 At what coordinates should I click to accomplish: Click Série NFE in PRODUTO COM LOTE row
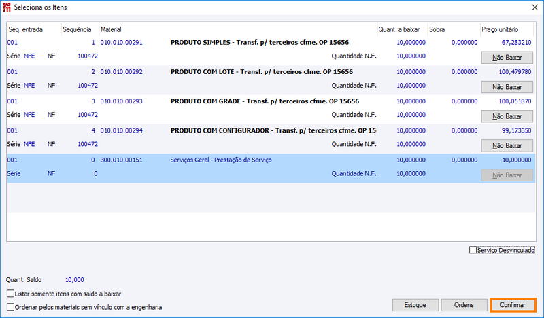tap(29, 86)
